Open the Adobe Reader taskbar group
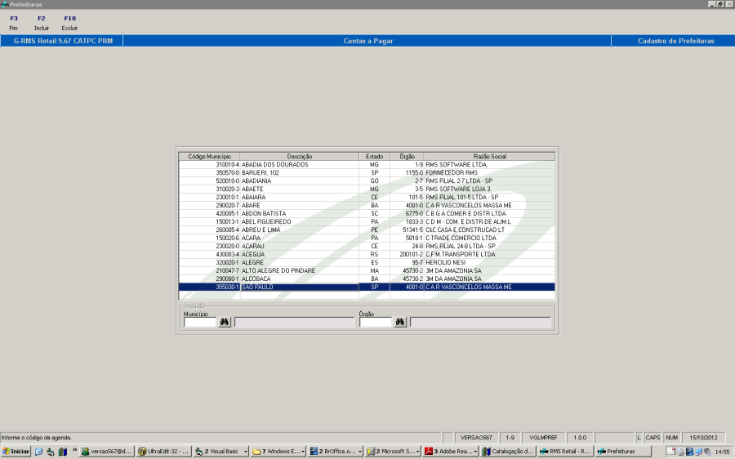Viewport: 735px width, 459px height. [x=451, y=451]
